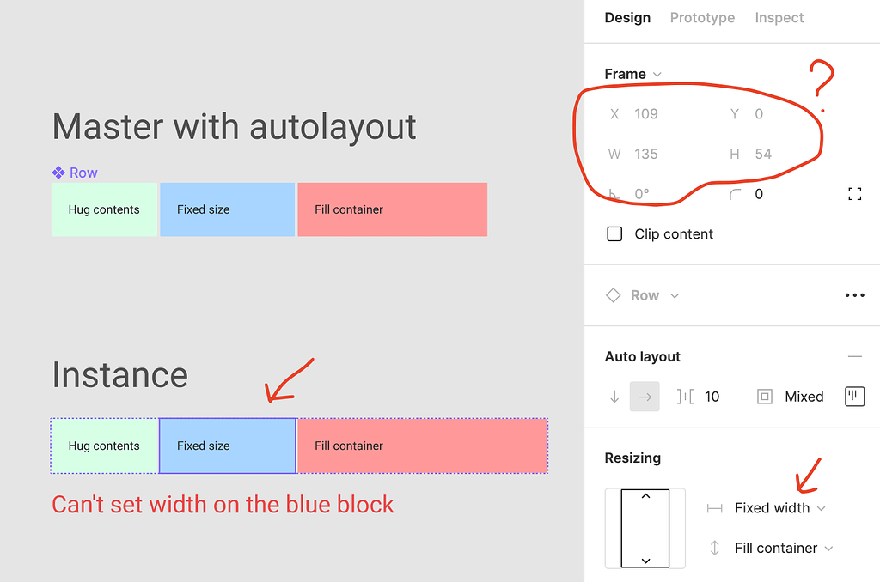880x582 pixels.
Task: Expand the vertical Fill container resizing dropdown
Action: [783, 548]
